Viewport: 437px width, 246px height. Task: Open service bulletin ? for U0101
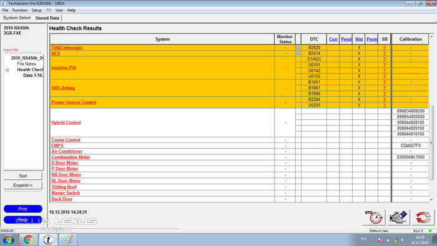click(385, 65)
